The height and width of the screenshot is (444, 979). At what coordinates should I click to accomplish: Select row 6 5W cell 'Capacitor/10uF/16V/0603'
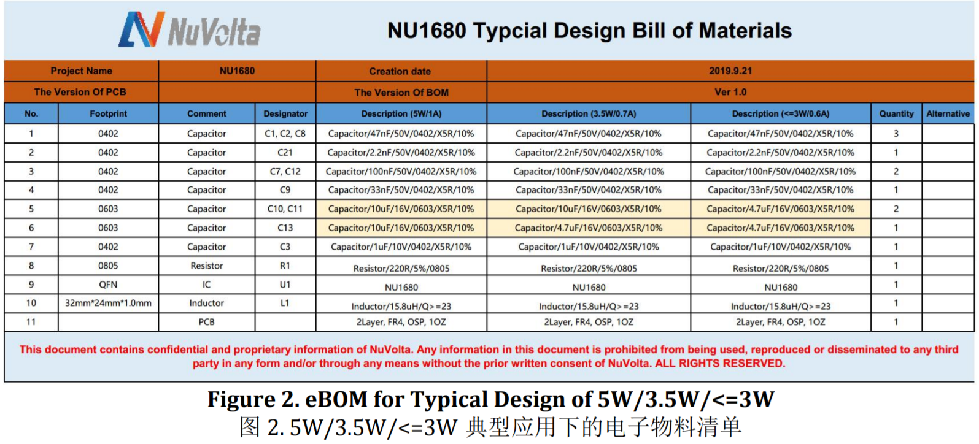tap(401, 228)
